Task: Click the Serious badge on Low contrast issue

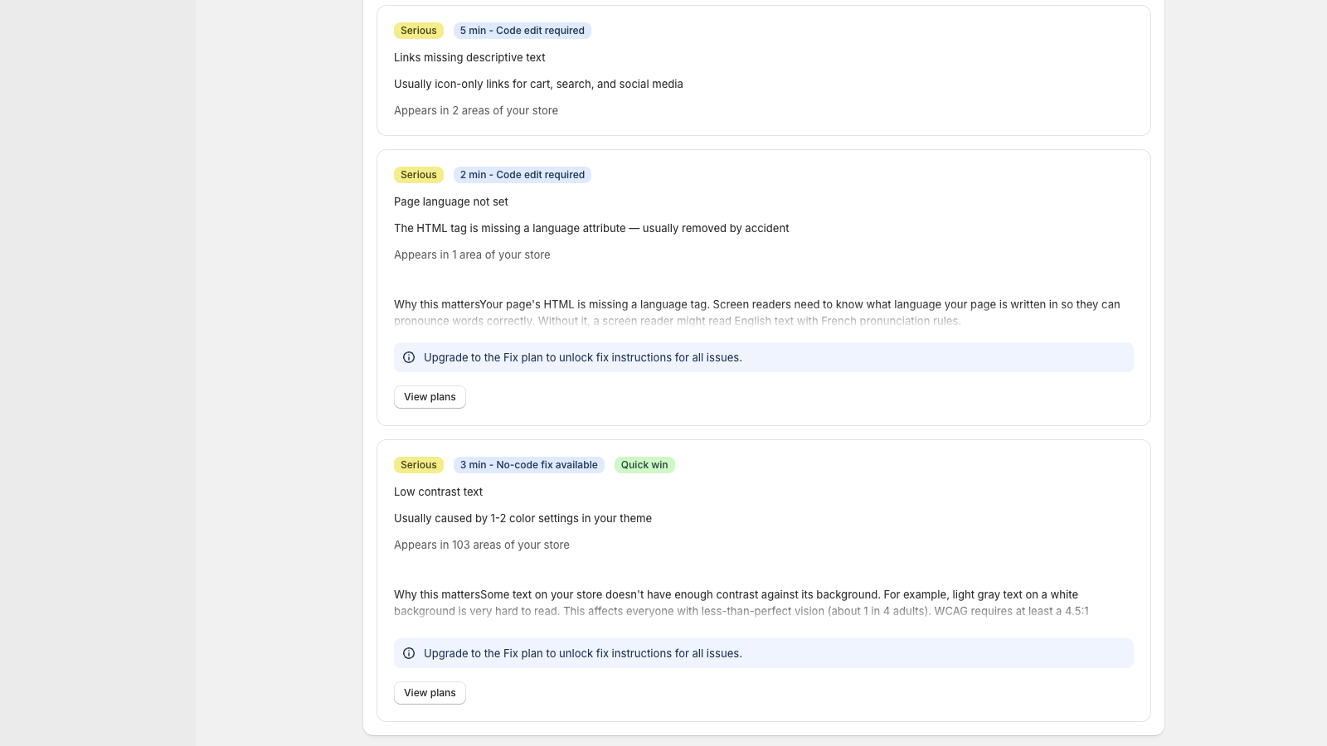Action: point(418,464)
